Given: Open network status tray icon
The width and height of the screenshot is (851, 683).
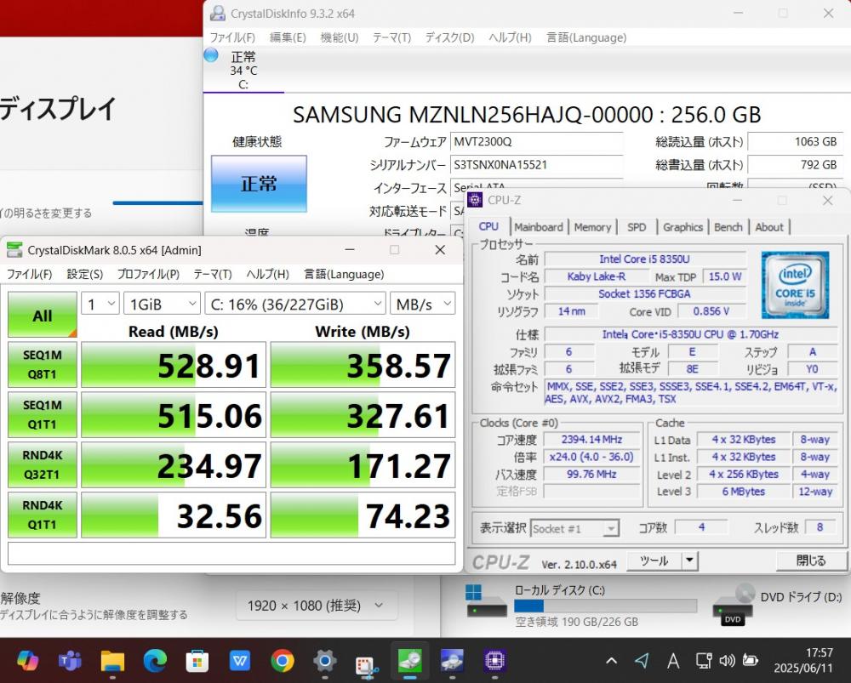Looking at the screenshot, I should pos(704,660).
